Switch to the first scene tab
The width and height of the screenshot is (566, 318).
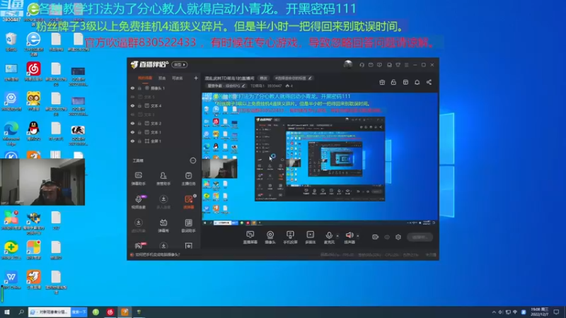coord(145,78)
